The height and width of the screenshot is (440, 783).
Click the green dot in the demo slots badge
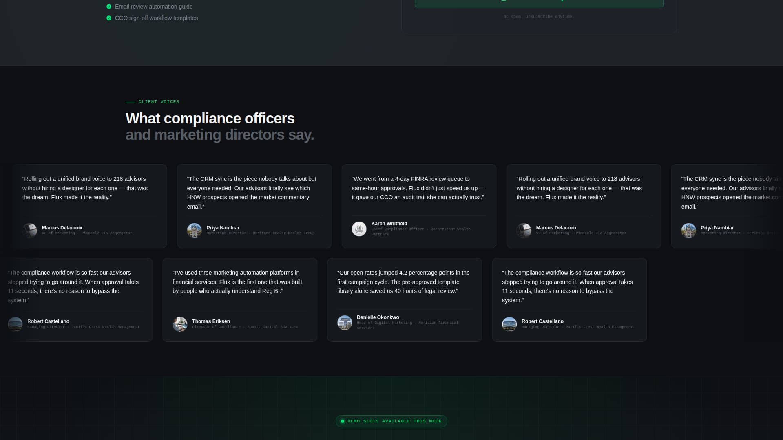click(x=343, y=421)
